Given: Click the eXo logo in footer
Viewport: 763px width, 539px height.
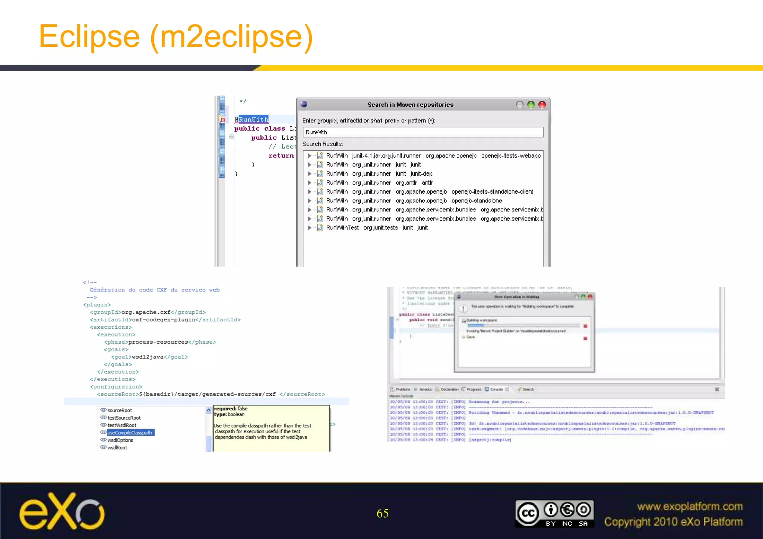Looking at the screenshot, I should pyautogui.click(x=62, y=511).
